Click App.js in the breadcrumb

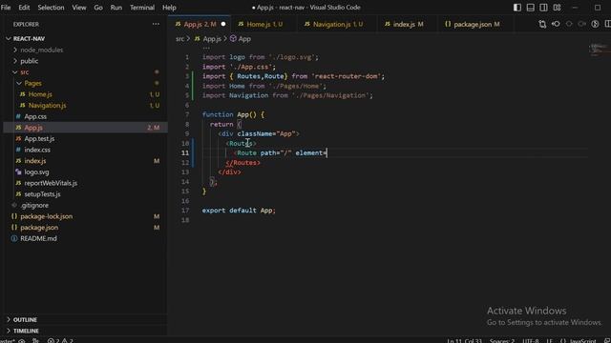(x=208, y=39)
